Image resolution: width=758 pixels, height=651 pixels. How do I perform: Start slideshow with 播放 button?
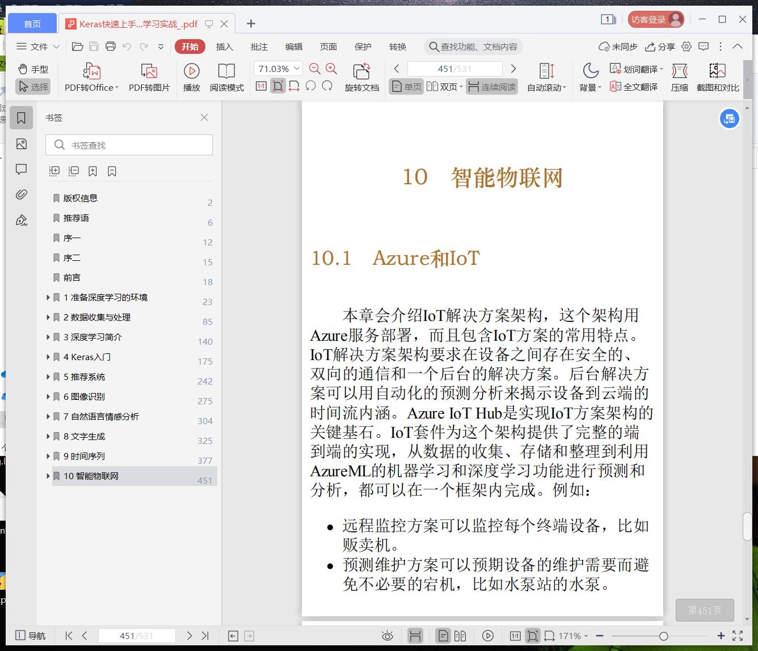(x=192, y=77)
